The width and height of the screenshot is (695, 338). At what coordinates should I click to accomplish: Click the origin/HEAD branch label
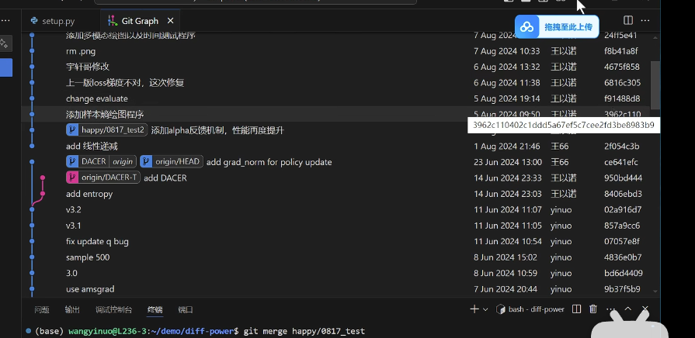coord(172,162)
